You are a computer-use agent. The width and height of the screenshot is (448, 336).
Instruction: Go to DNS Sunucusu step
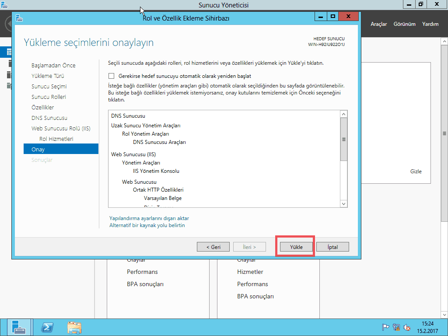pos(49,118)
